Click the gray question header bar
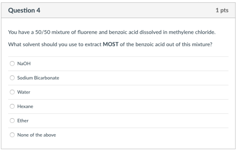The width and height of the screenshot is (241, 163). coord(118,10)
